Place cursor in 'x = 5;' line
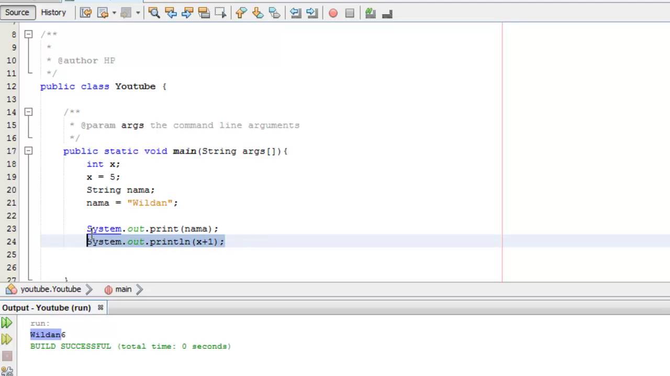The image size is (670, 376). tap(103, 177)
